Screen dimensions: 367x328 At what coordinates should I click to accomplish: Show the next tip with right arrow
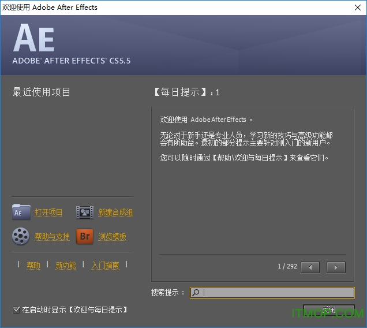(336, 267)
